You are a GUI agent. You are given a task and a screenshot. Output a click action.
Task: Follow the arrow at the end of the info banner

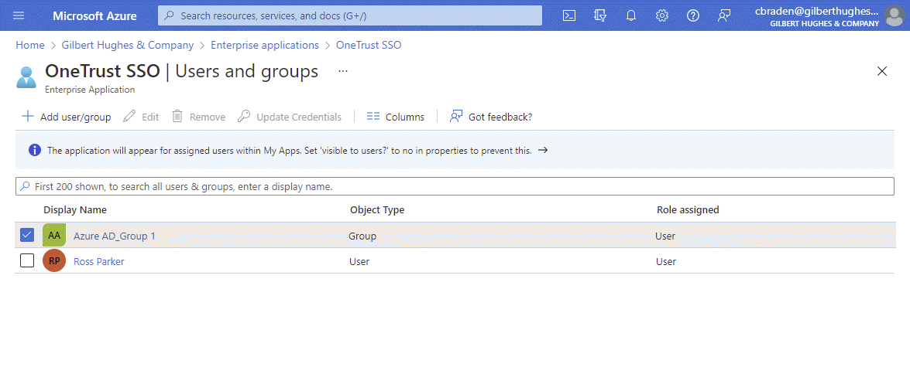pos(543,151)
